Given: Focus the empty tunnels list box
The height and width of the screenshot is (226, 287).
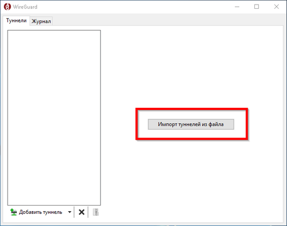Looking at the screenshot, I should [x=54, y=118].
